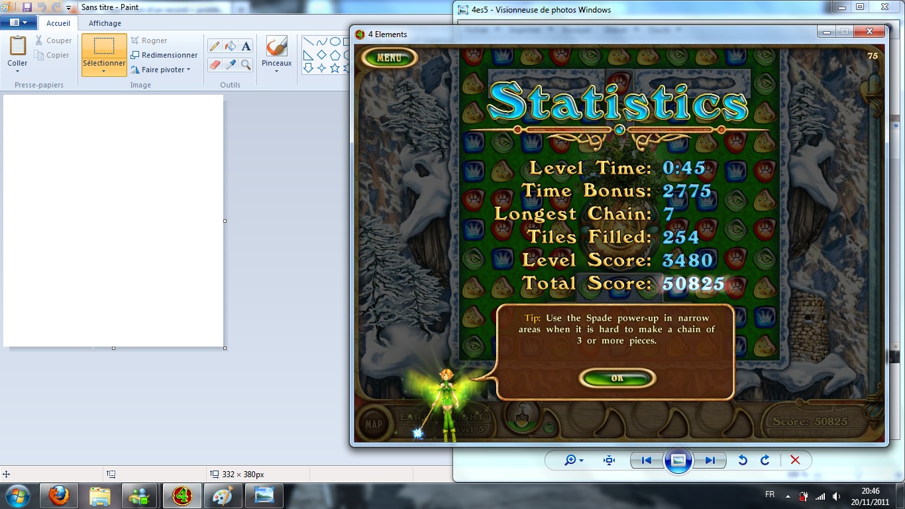Select the Color picker eyedropper tool
This screenshot has height=509, width=905.
pos(230,64)
